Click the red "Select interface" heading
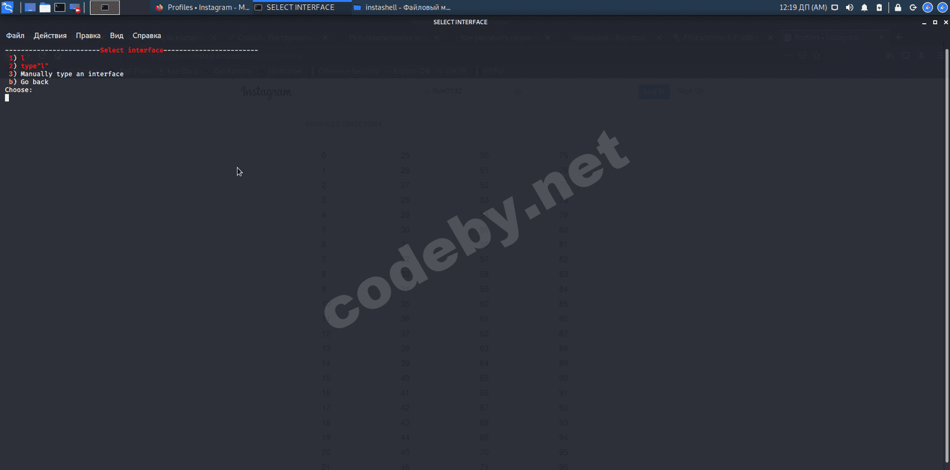This screenshot has width=950, height=470. pos(132,50)
